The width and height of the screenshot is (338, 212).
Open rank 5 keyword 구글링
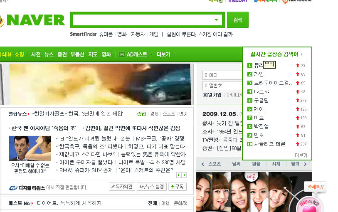pyautogui.click(x=261, y=101)
